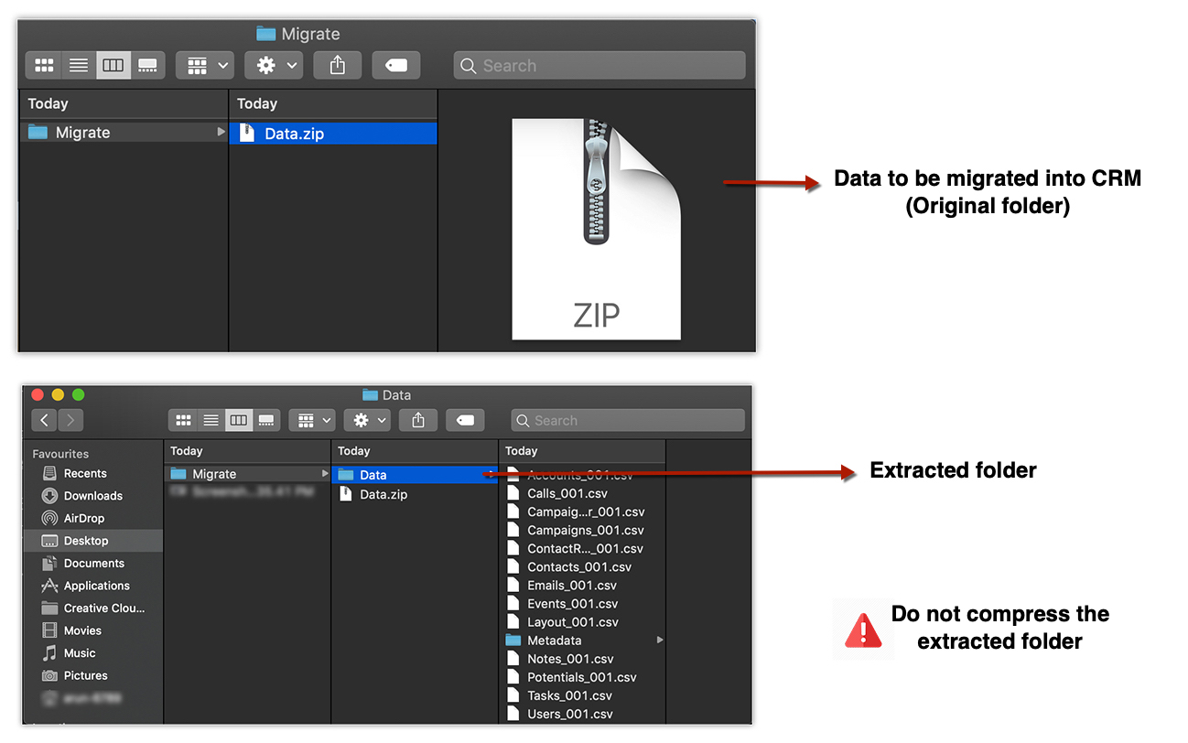Select gallery view in Migrate window
Image resolution: width=1188 pixels, height=743 pixels.
[147, 66]
